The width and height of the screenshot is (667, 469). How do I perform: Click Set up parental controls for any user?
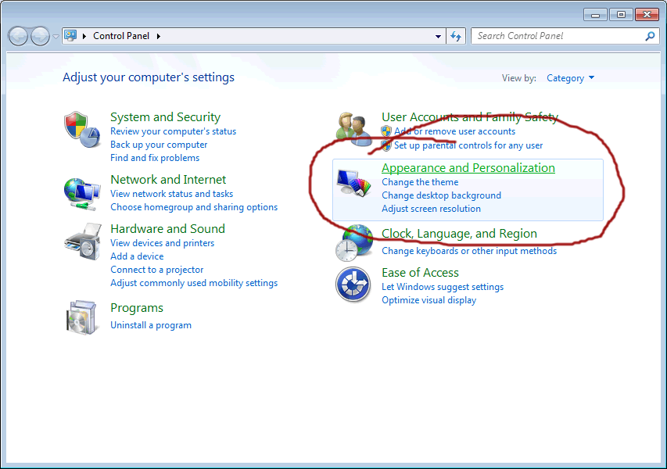point(468,145)
